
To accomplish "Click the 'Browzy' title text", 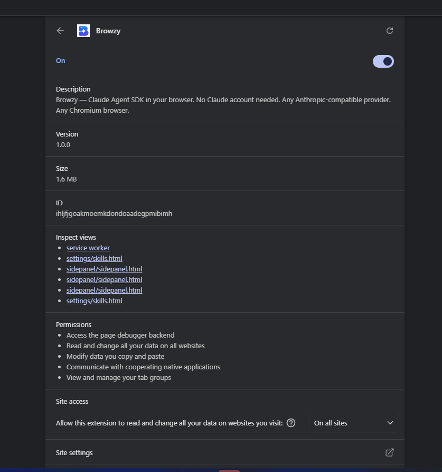I will [x=108, y=31].
